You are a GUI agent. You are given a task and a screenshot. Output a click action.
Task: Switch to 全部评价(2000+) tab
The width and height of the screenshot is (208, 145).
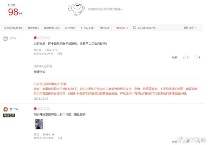point(14,28)
